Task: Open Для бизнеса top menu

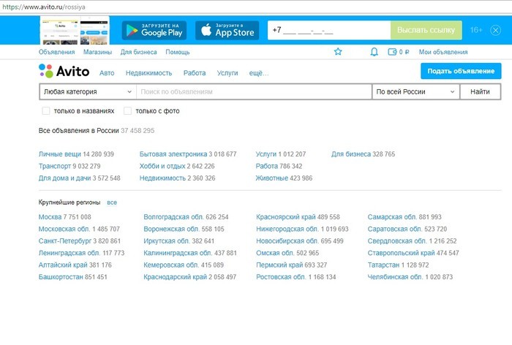Action: click(138, 52)
